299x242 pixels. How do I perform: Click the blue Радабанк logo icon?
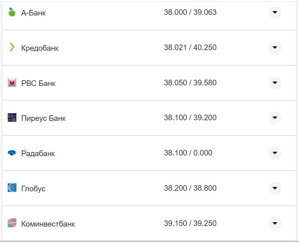12,153
